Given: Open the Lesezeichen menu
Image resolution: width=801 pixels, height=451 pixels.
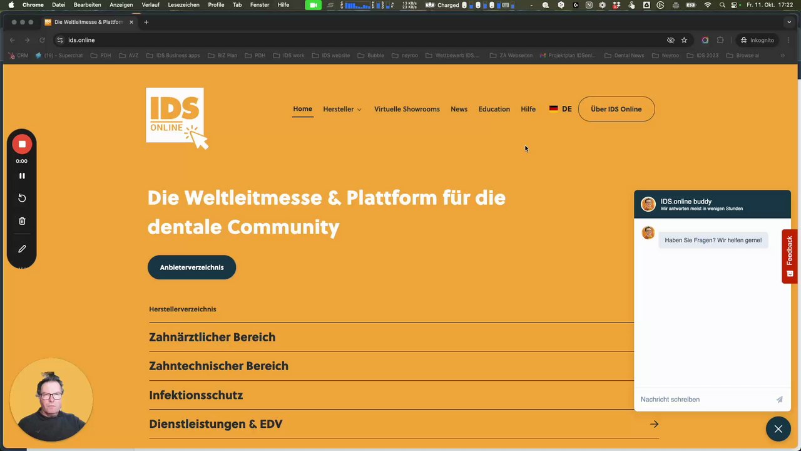Looking at the screenshot, I should 183,5.
